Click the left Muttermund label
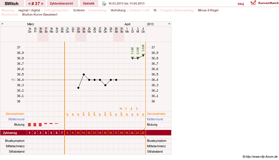Viewport: 279px width, 160px height. 16,119
